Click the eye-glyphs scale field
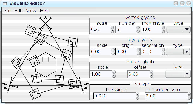193x104 pixels. (101, 52)
